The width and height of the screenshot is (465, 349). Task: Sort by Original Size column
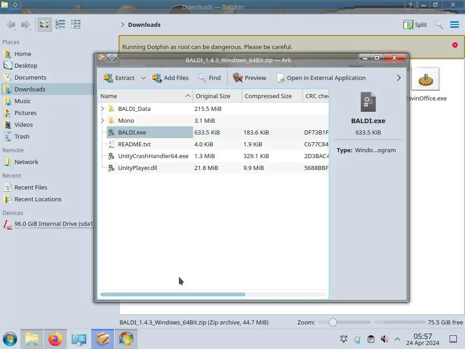pyautogui.click(x=218, y=96)
